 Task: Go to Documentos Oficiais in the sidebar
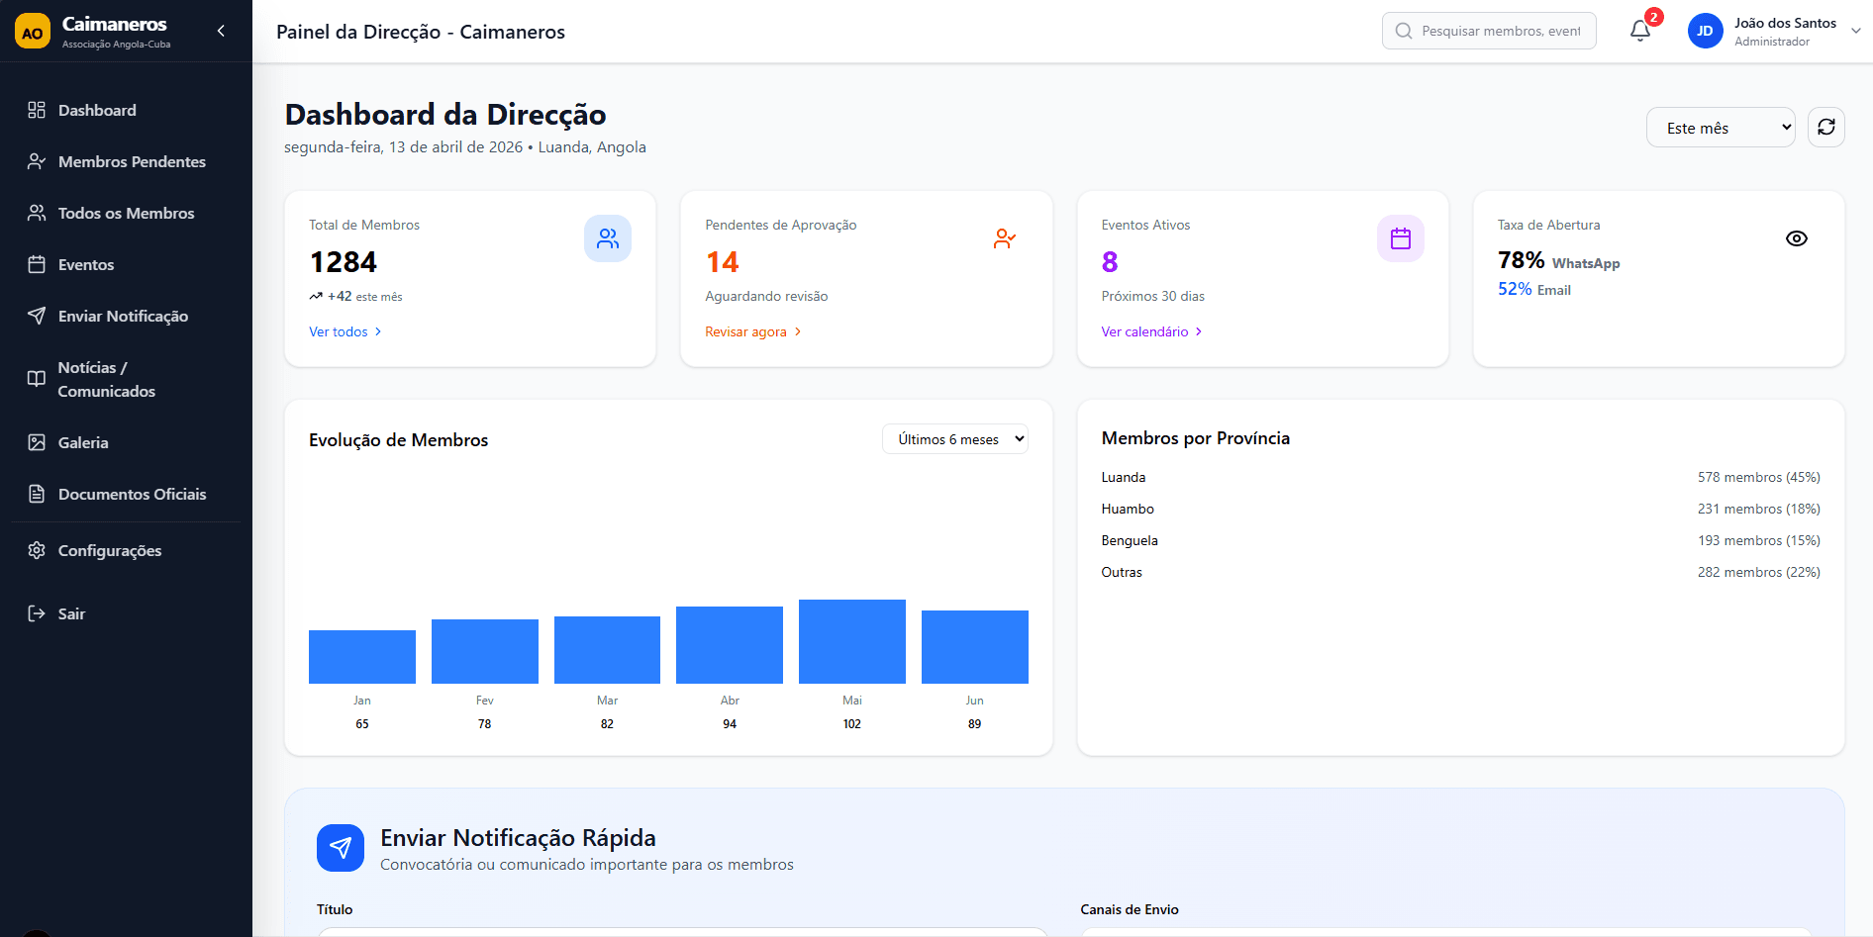[x=132, y=494]
